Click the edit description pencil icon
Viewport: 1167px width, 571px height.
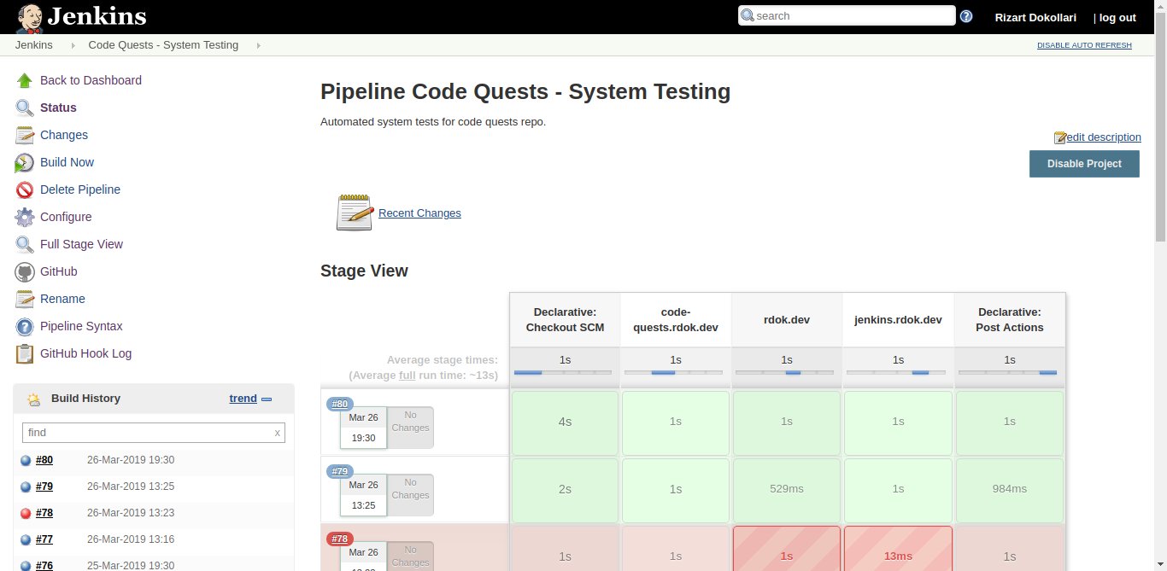click(1060, 137)
